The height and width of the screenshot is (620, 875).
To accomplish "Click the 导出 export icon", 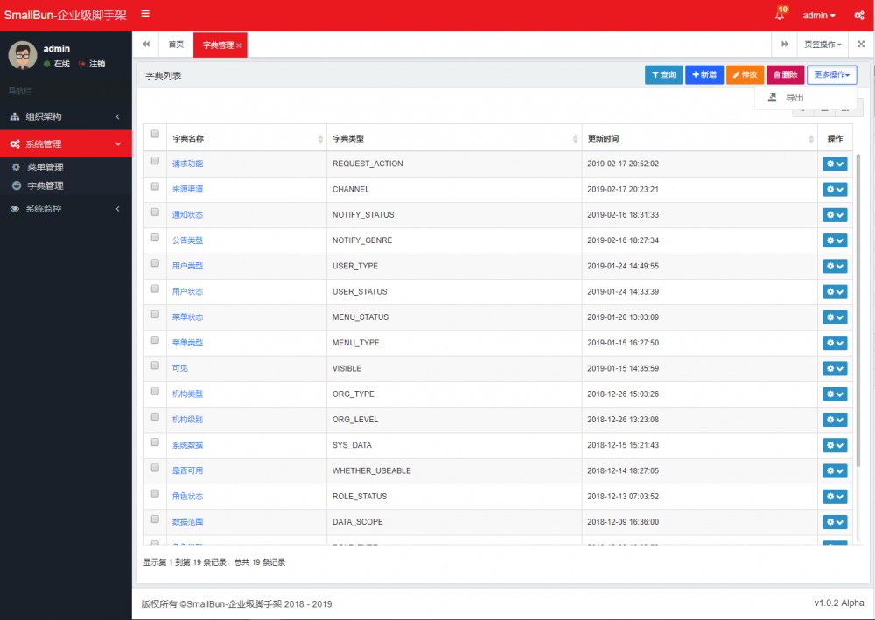I will click(773, 97).
